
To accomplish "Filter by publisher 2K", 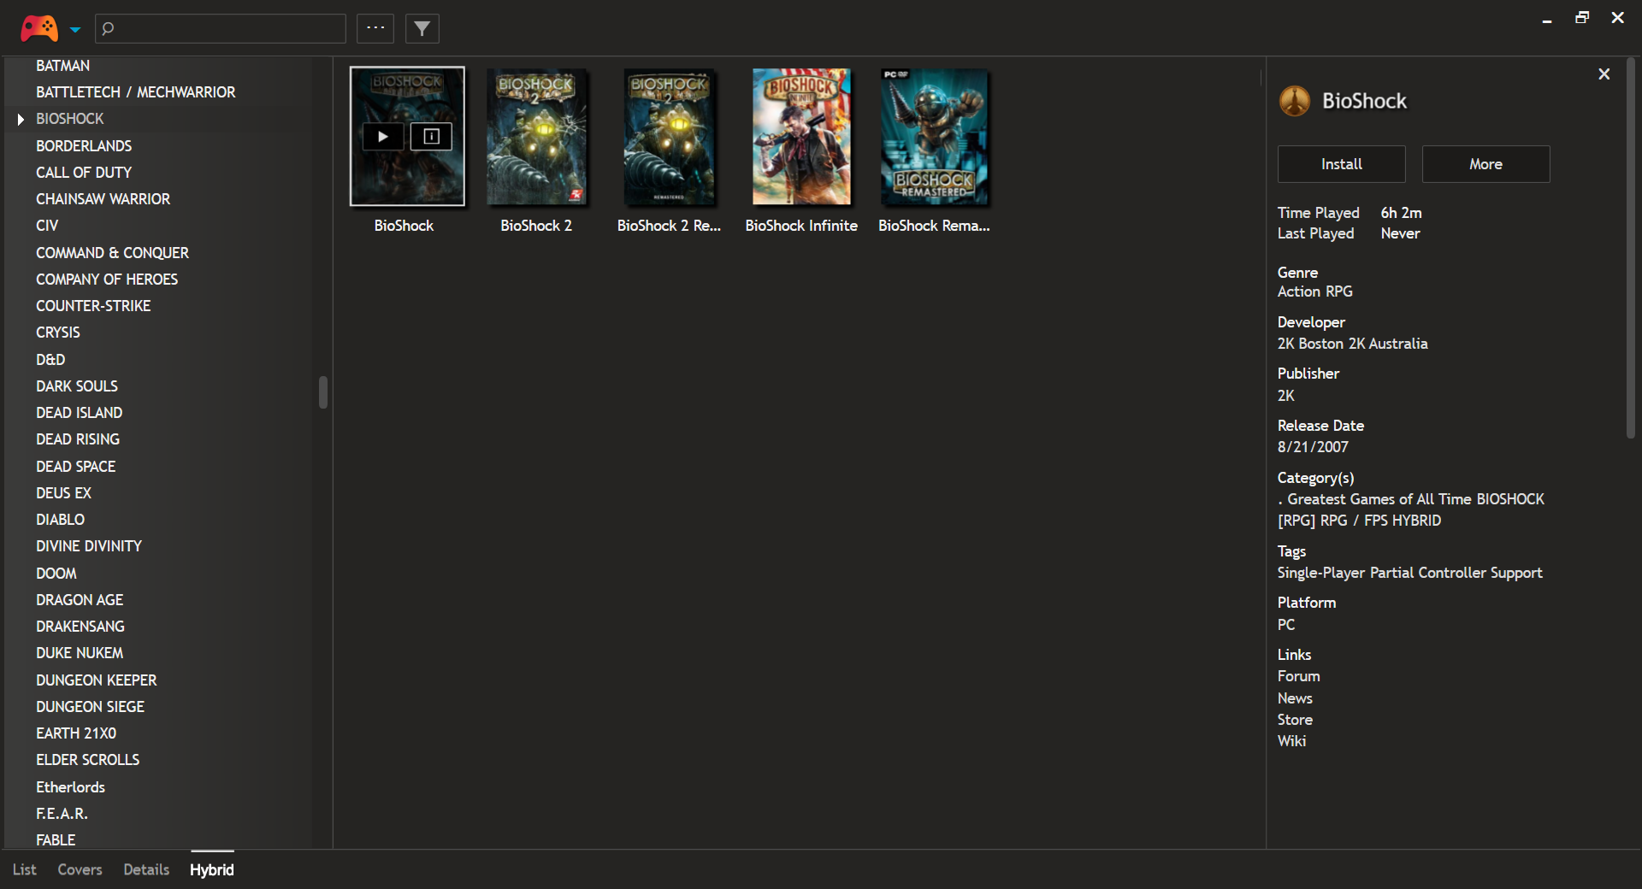I will tap(1286, 396).
